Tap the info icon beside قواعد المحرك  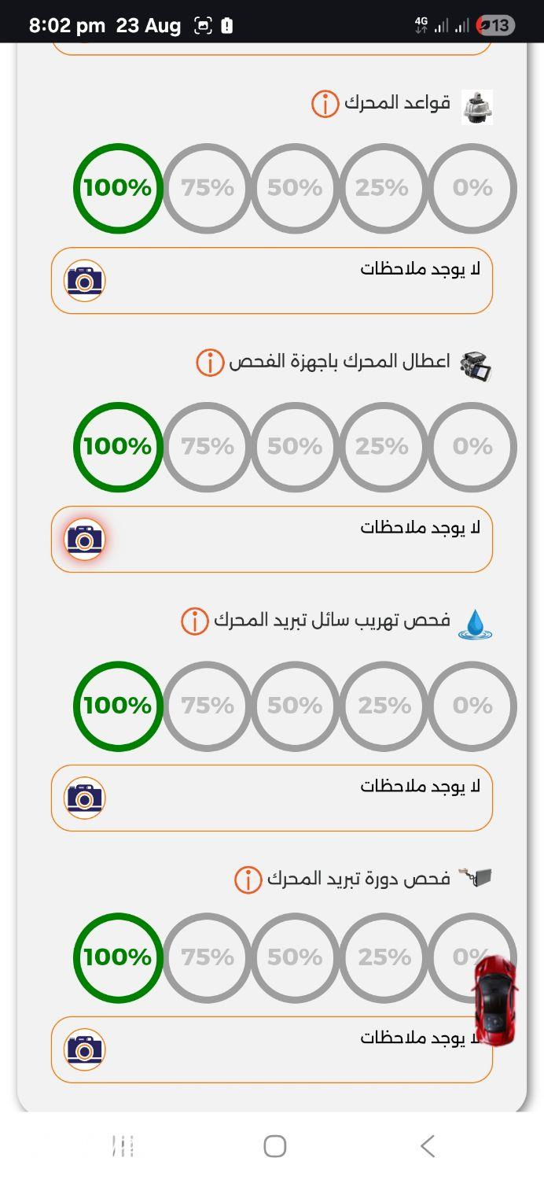coord(325,104)
